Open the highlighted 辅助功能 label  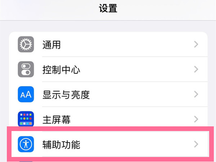(61, 145)
